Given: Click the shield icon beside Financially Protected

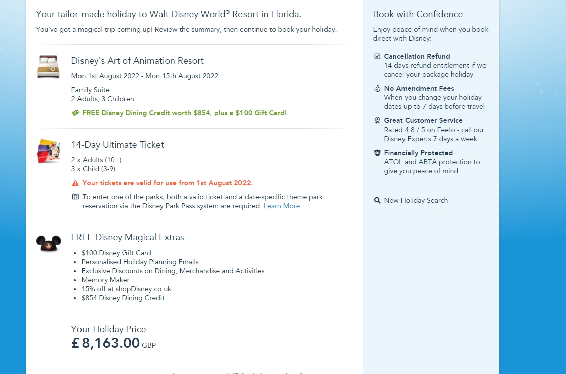Looking at the screenshot, I should (x=378, y=153).
